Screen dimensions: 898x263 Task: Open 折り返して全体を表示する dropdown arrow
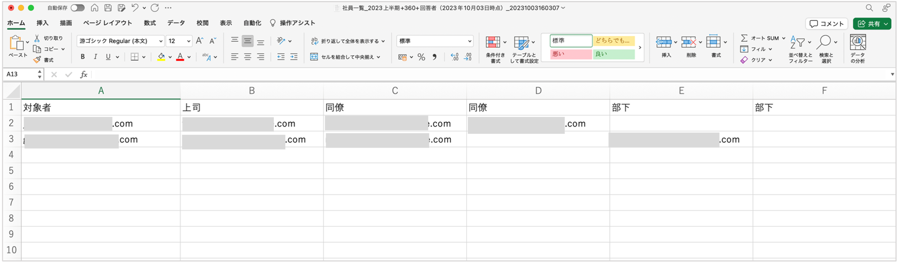coord(383,41)
